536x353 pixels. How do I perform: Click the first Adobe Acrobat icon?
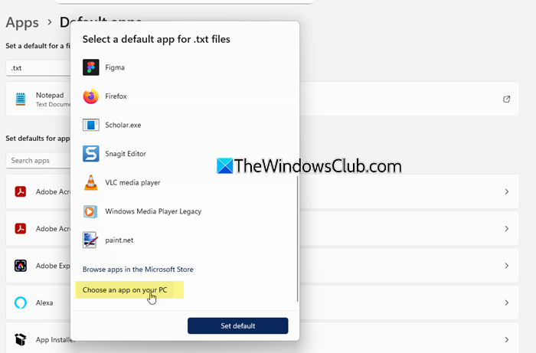pyautogui.click(x=21, y=191)
